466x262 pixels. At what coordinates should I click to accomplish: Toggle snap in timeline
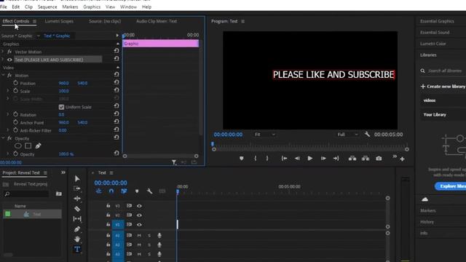point(111,191)
